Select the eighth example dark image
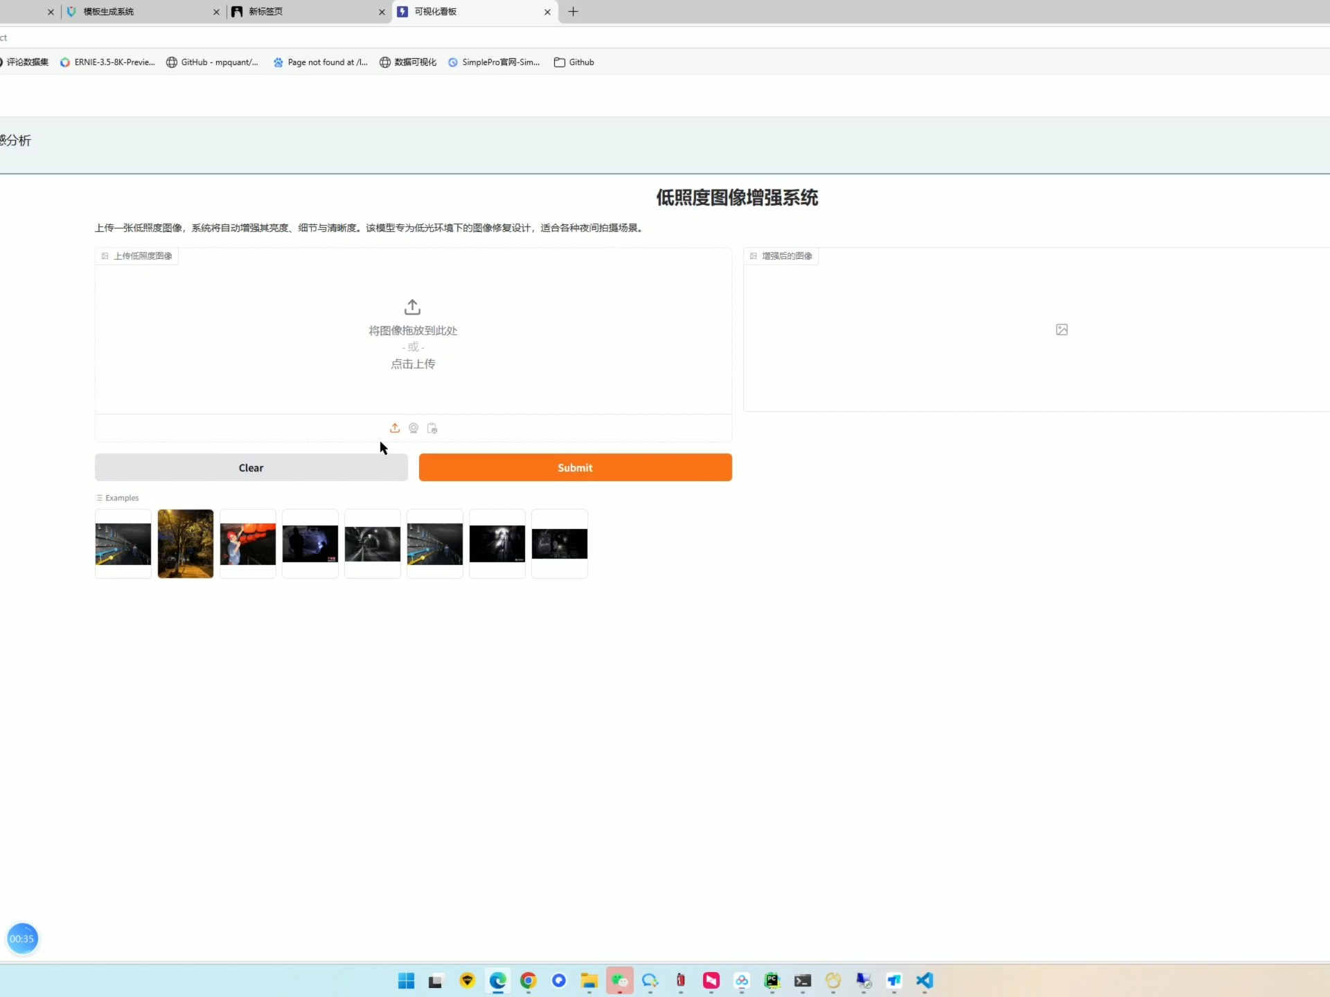Viewport: 1330px width, 997px height. [x=560, y=544]
